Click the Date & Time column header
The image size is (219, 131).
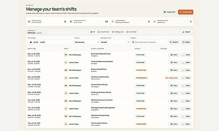pyautogui.click(x=32, y=49)
